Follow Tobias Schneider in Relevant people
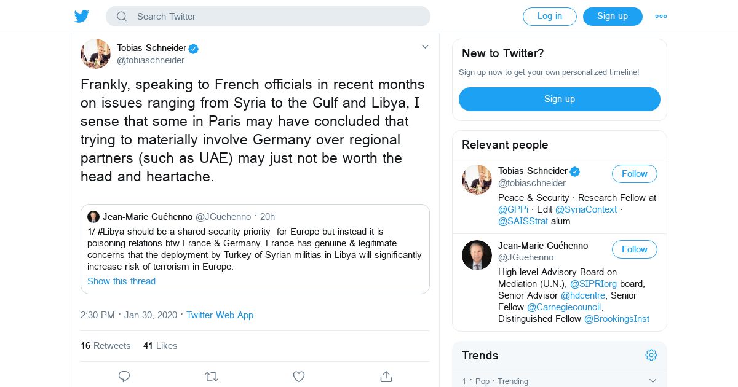The width and height of the screenshot is (738, 387). coord(634,174)
